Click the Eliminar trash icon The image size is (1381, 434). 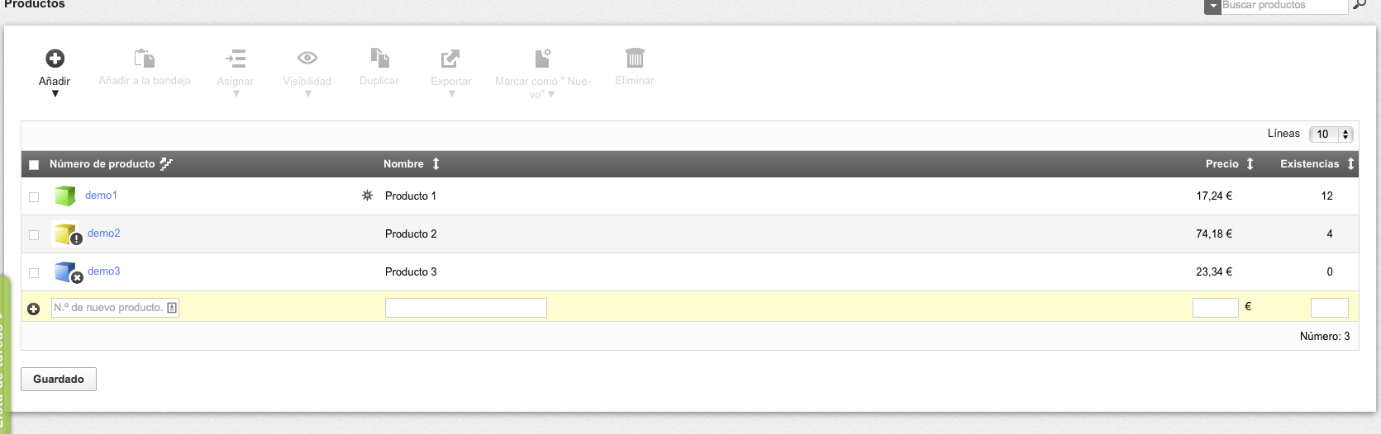tap(635, 58)
